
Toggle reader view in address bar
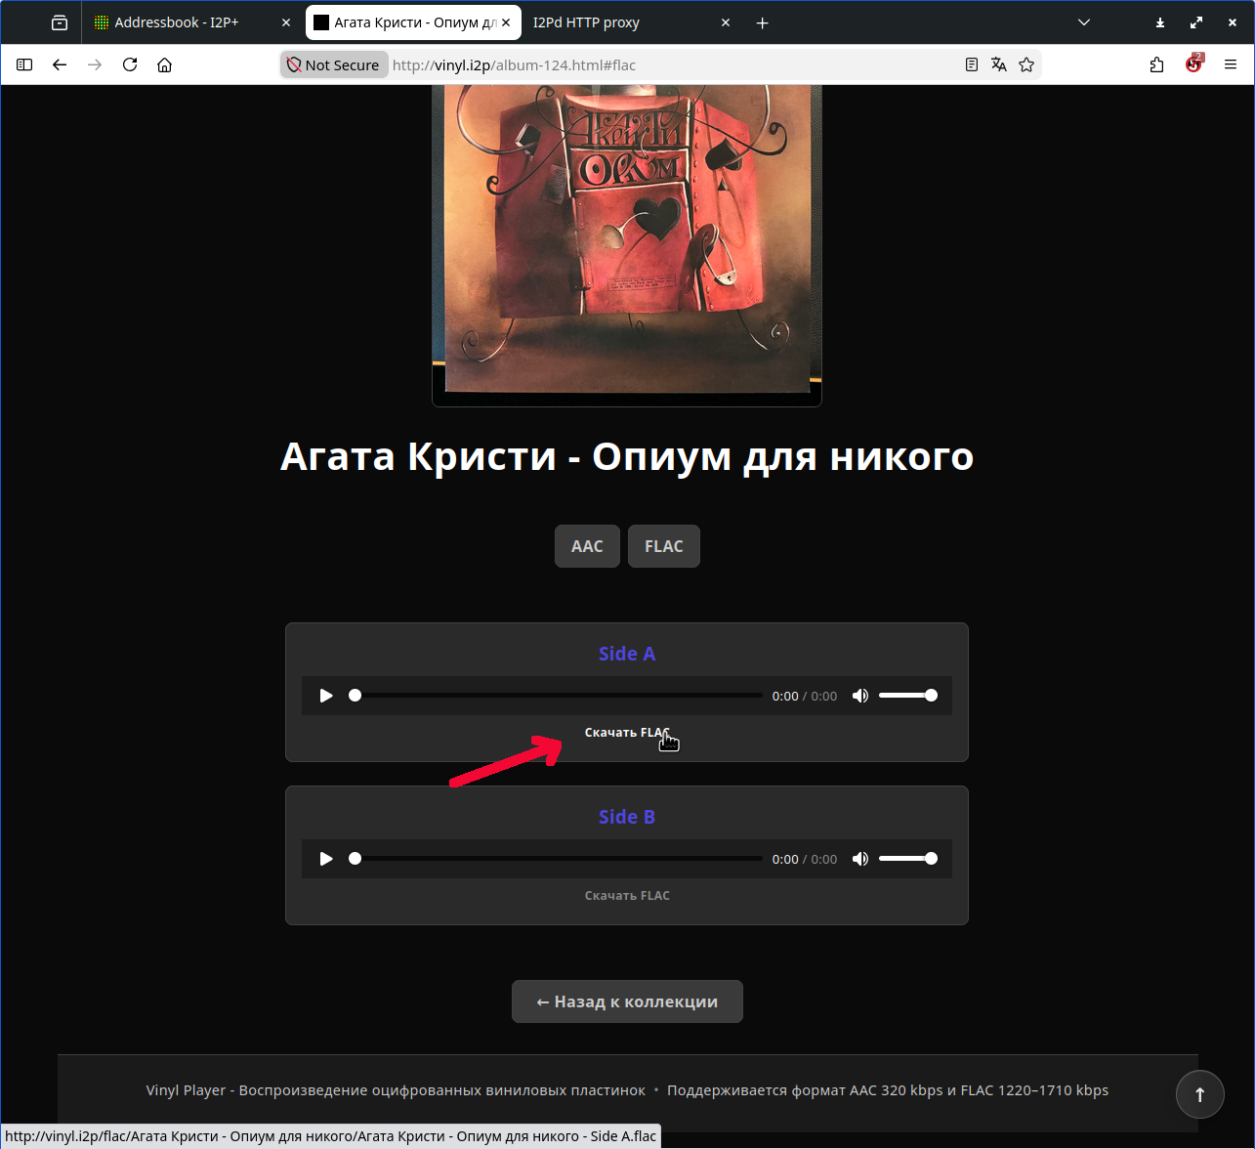click(972, 64)
